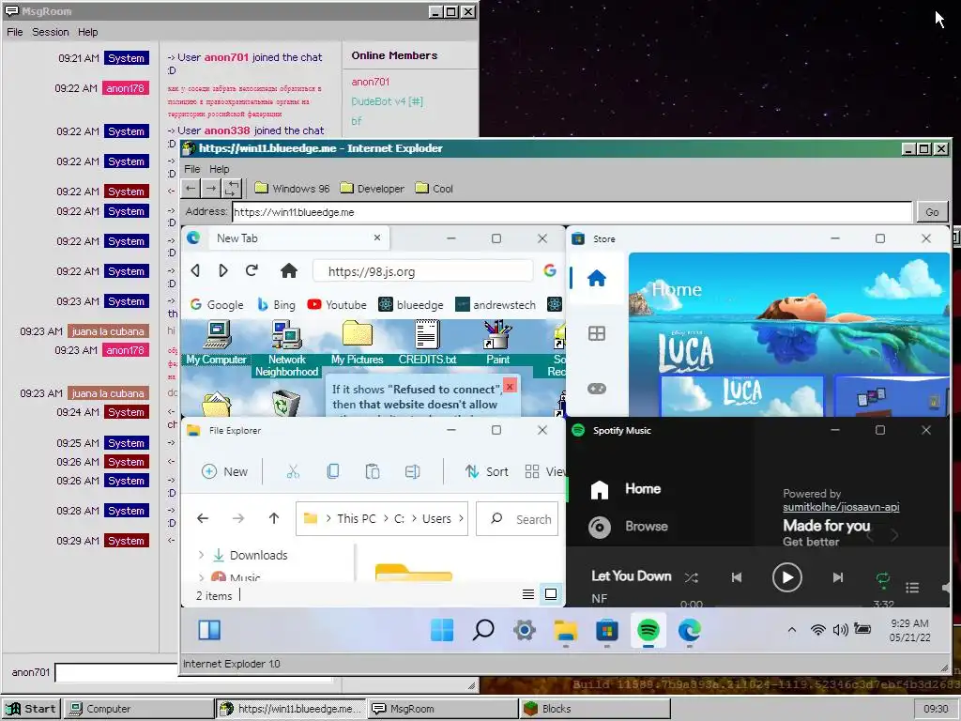This screenshot has height=721, width=961.
Task: Click the battery icon in the tray
Action: [x=862, y=629]
